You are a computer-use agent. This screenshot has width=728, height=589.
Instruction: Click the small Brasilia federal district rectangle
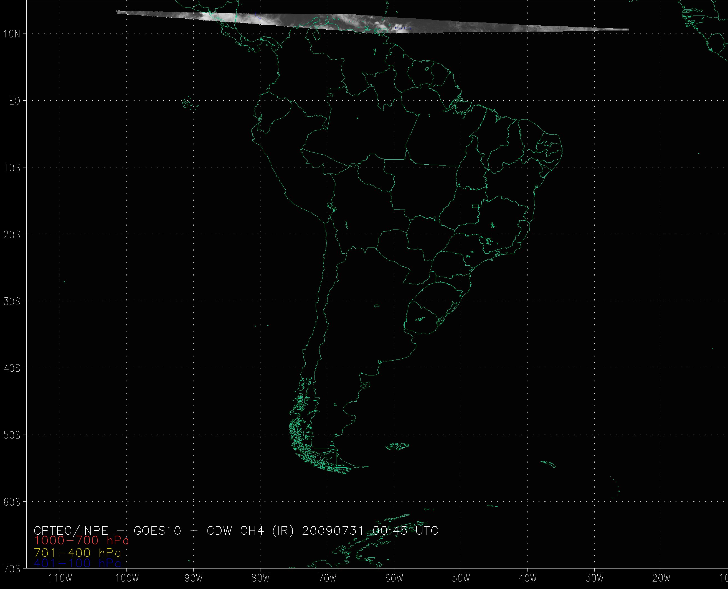tap(476, 206)
